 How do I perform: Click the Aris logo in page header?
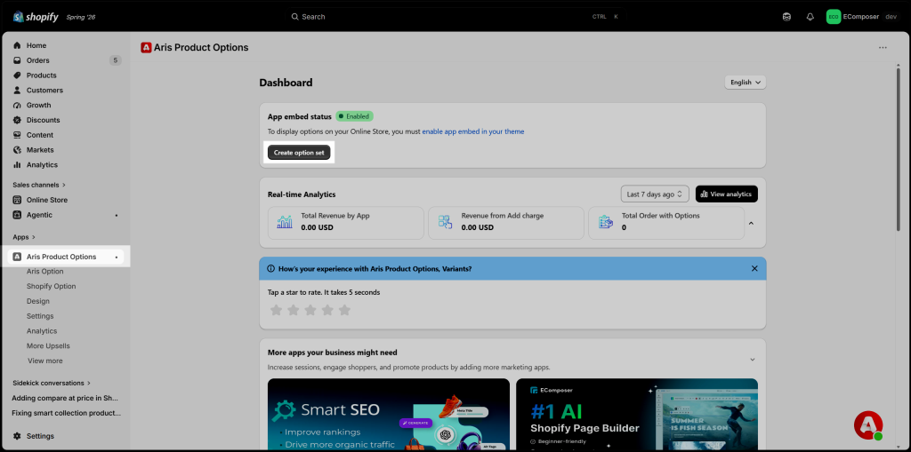[x=147, y=48]
